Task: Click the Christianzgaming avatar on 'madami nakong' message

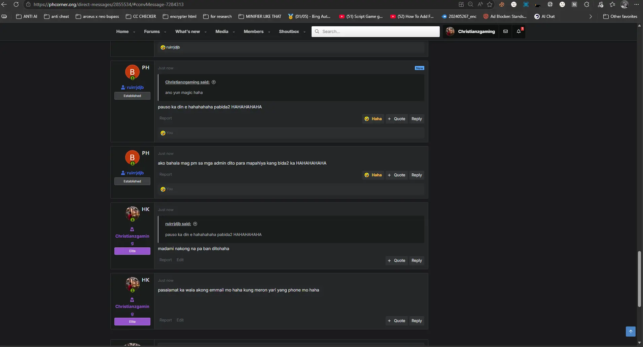Action: (x=132, y=213)
